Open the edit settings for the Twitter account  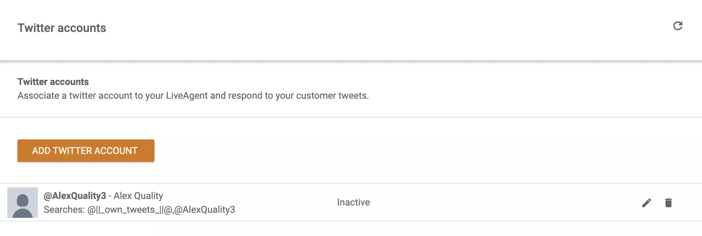(x=646, y=203)
